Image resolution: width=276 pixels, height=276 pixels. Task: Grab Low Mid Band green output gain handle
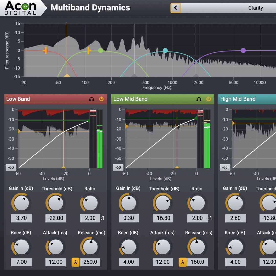(x=196, y=118)
